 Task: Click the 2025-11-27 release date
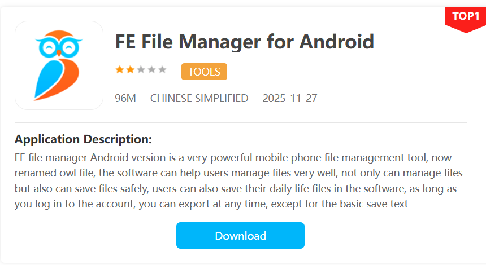pos(290,98)
